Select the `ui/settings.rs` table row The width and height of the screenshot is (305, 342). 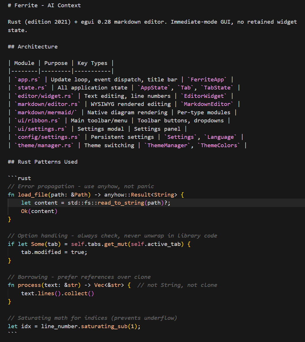pos(41,129)
